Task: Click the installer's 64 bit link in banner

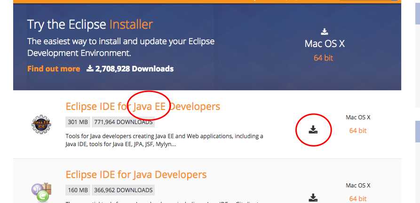Action: pos(323,58)
